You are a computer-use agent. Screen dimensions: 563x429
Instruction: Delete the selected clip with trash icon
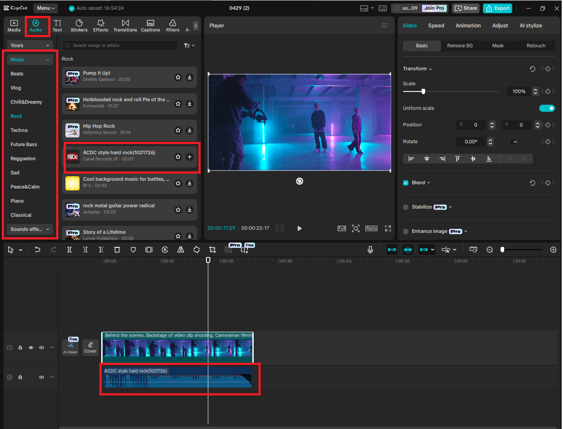point(117,250)
